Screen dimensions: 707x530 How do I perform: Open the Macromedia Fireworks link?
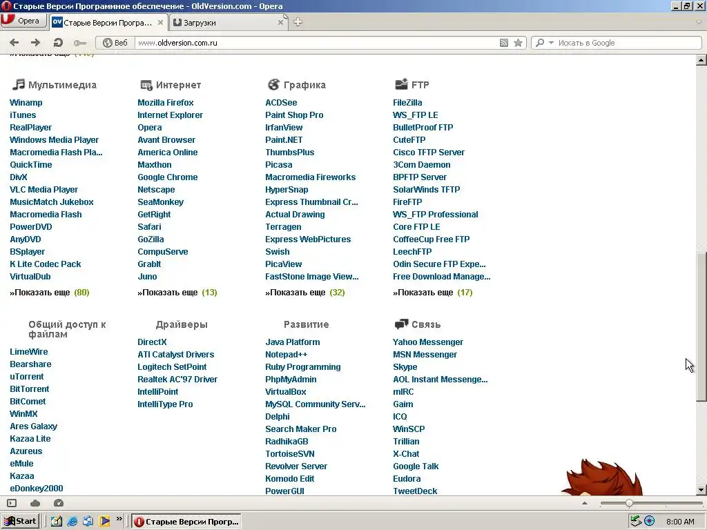point(310,177)
